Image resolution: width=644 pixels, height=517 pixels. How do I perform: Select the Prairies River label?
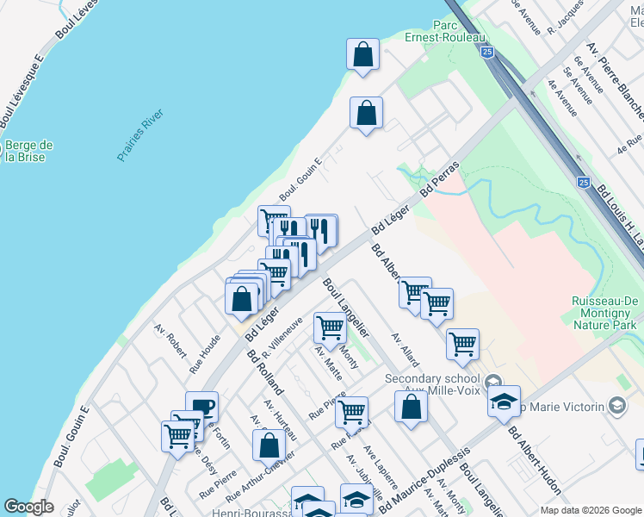click(140, 135)
